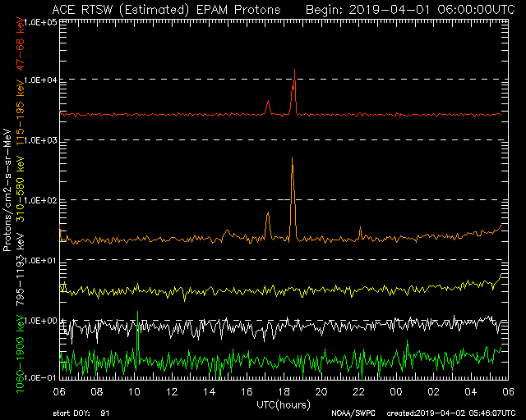Click the 00 hour tick on the x-axis
The height and width of the screenshot is (420, 526).
(x=395, y=391)
